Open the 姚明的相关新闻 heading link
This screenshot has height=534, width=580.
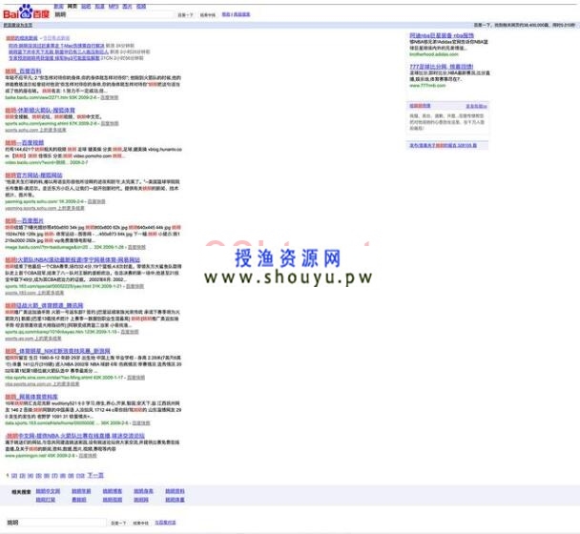pos(21,38)
